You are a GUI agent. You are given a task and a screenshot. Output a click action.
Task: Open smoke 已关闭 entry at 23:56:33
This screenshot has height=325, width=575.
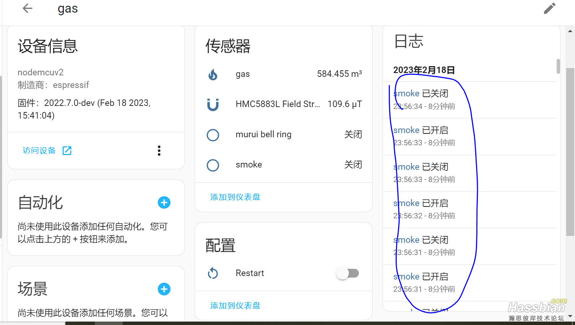470,173
